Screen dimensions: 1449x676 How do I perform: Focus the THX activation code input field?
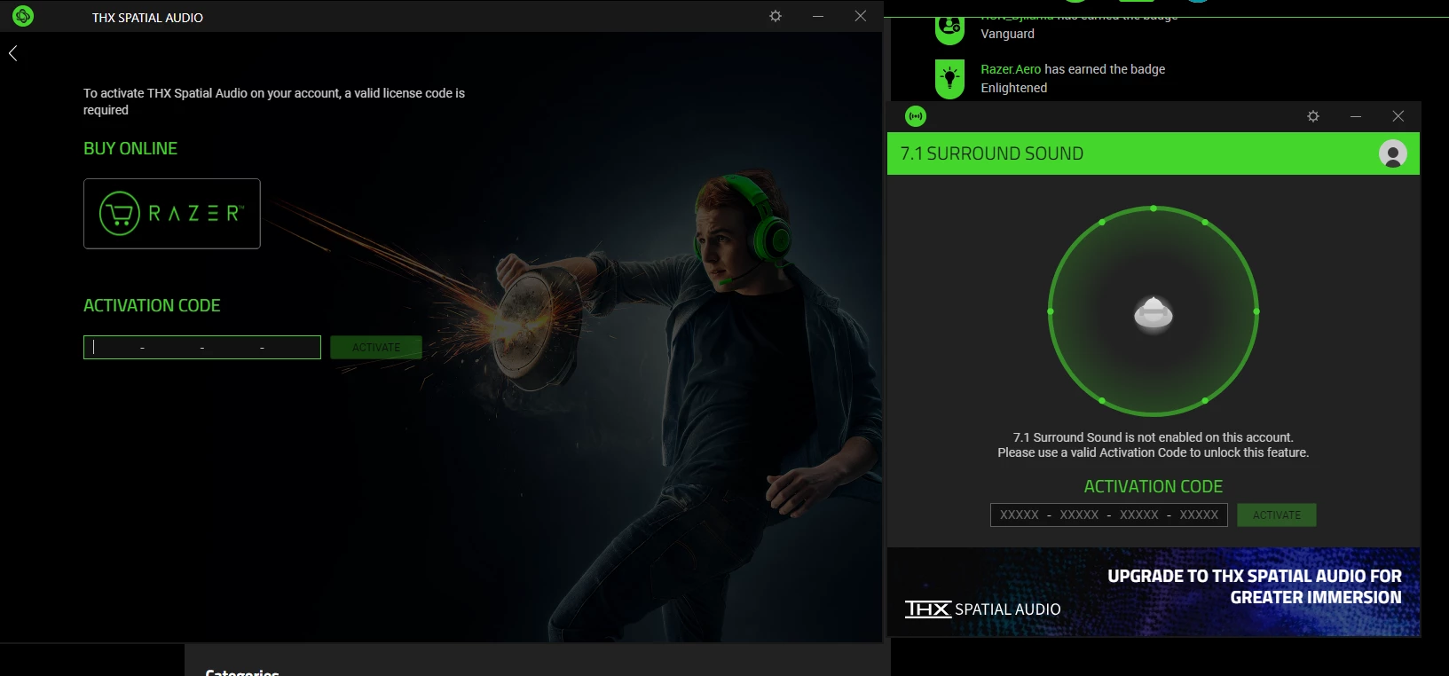(202, 347)
